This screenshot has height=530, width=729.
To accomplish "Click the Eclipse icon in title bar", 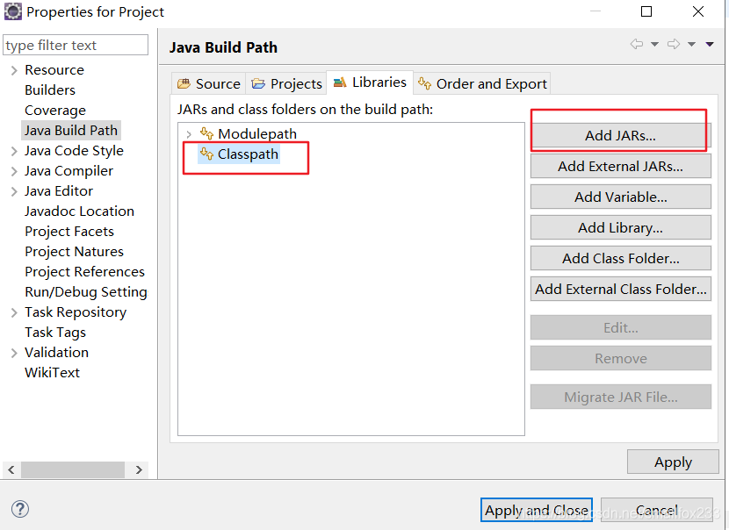I will pos(12,11).
